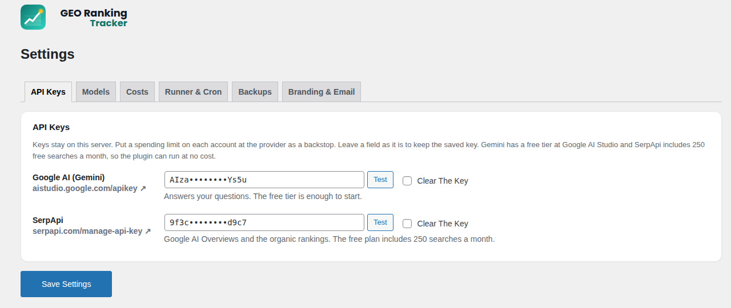Click the GEO Ranking Tracker logo icon

click(x=33, y=17)
